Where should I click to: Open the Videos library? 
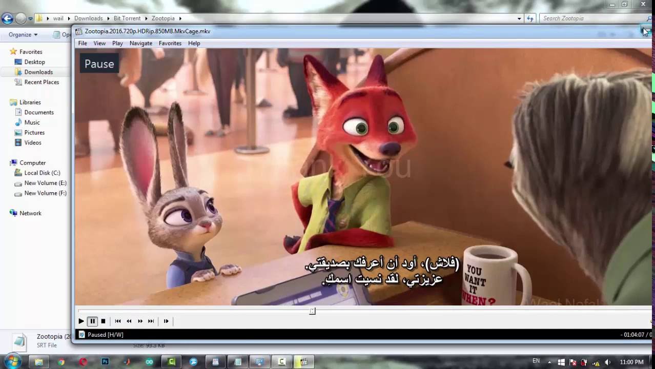(x=33, y=142)
